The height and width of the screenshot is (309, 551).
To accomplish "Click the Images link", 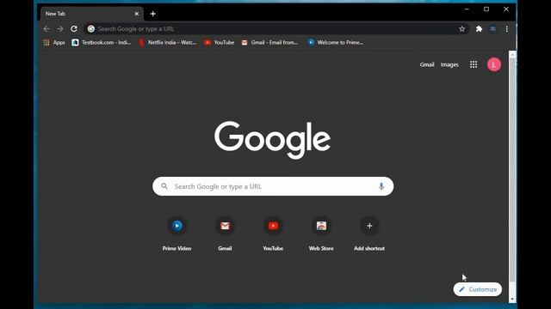I will coord(449,65).
